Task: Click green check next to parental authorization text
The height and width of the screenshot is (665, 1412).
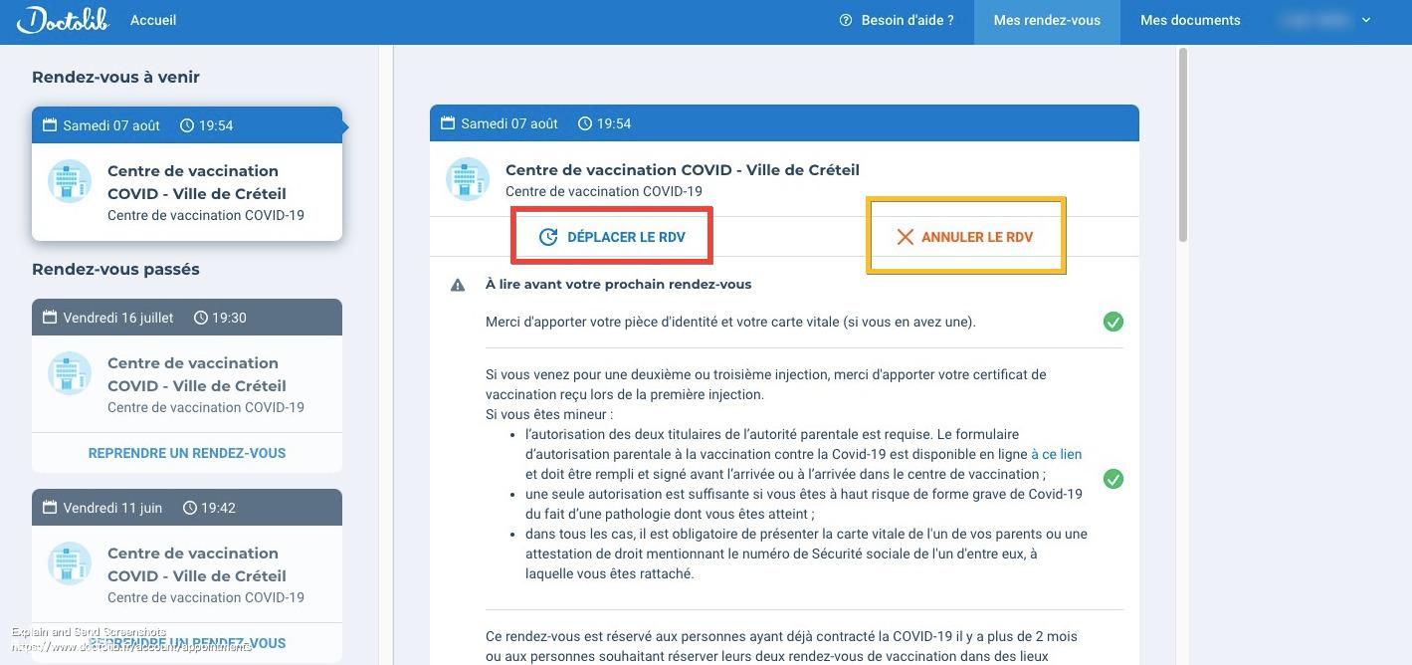Action: tap(1113, 479)
